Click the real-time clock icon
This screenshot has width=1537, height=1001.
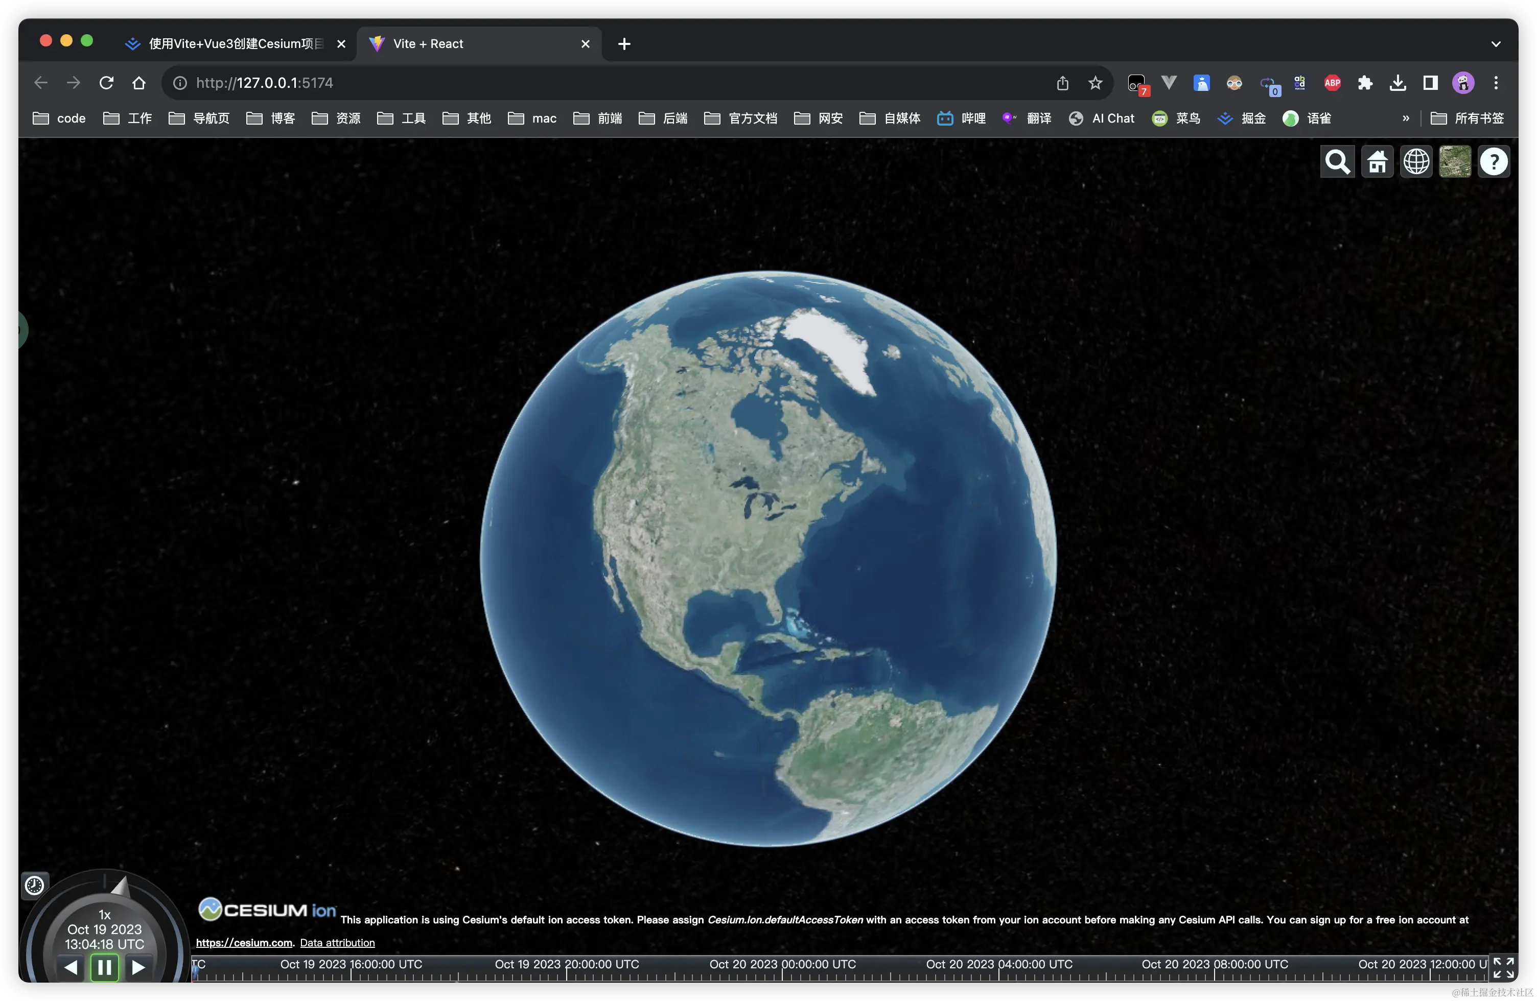34,886
